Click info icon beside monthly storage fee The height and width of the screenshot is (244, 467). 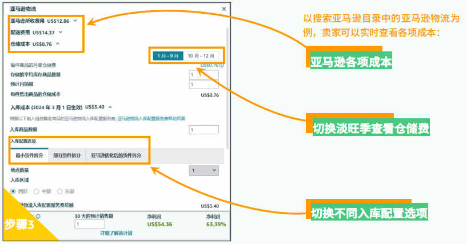pyautogui.click(x=221, y=65)
